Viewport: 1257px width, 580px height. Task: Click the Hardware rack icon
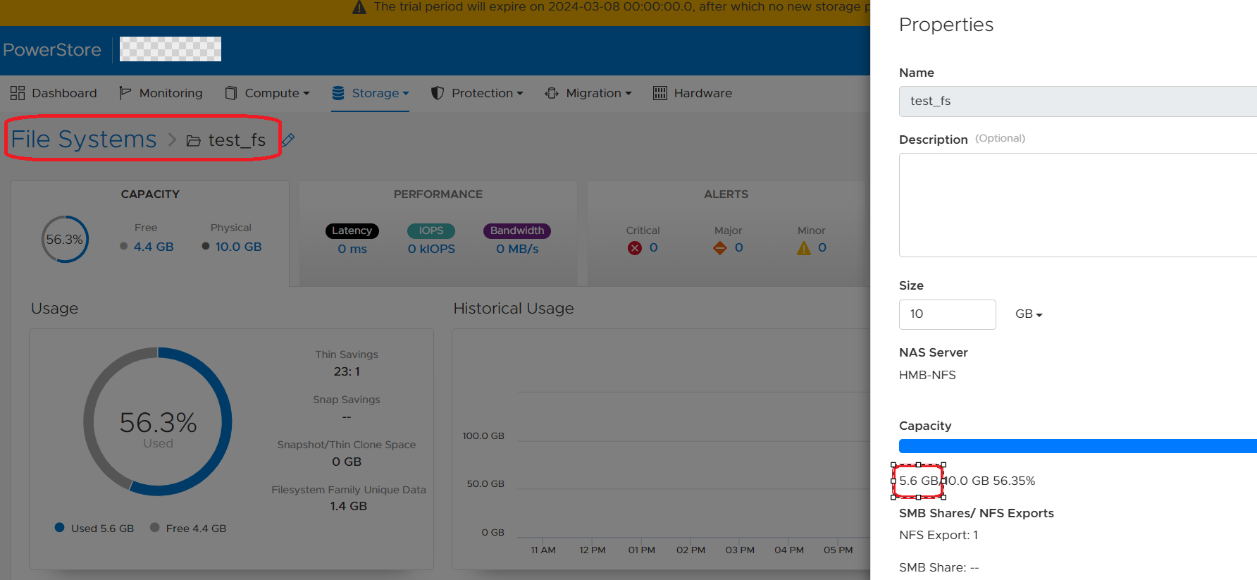pyautogui.click(x=660, y=93)
